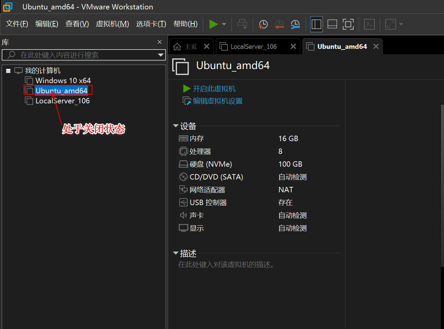Collapse the 我的计算机 tree node
Viewport: 444px width, 329px height.
(x=8, y=71)
